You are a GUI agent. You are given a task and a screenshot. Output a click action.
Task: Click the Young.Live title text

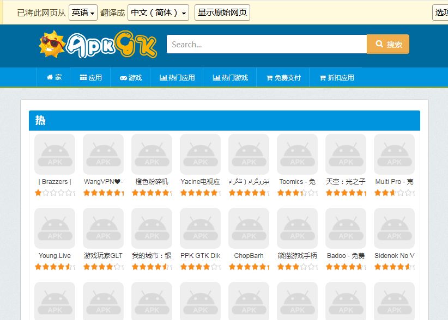tap(55, 256)
